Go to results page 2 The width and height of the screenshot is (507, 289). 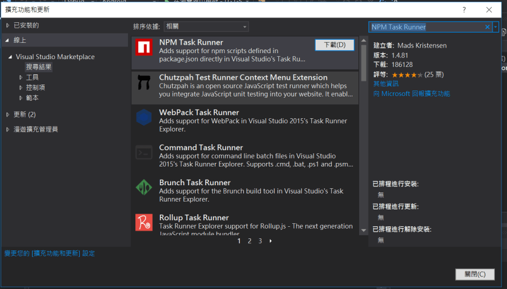point(249,241)
